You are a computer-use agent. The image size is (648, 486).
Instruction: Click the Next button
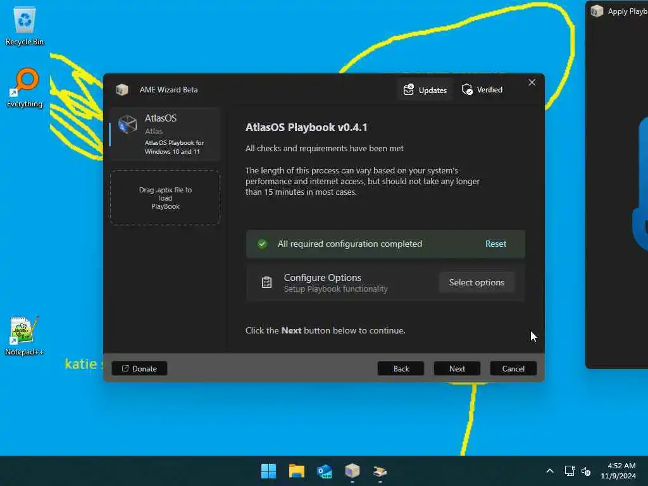457,369
